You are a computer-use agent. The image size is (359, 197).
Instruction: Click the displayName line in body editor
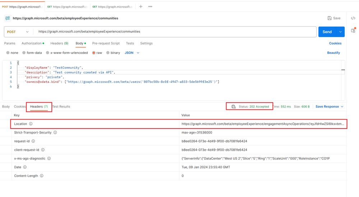click(x=54, y=68)
